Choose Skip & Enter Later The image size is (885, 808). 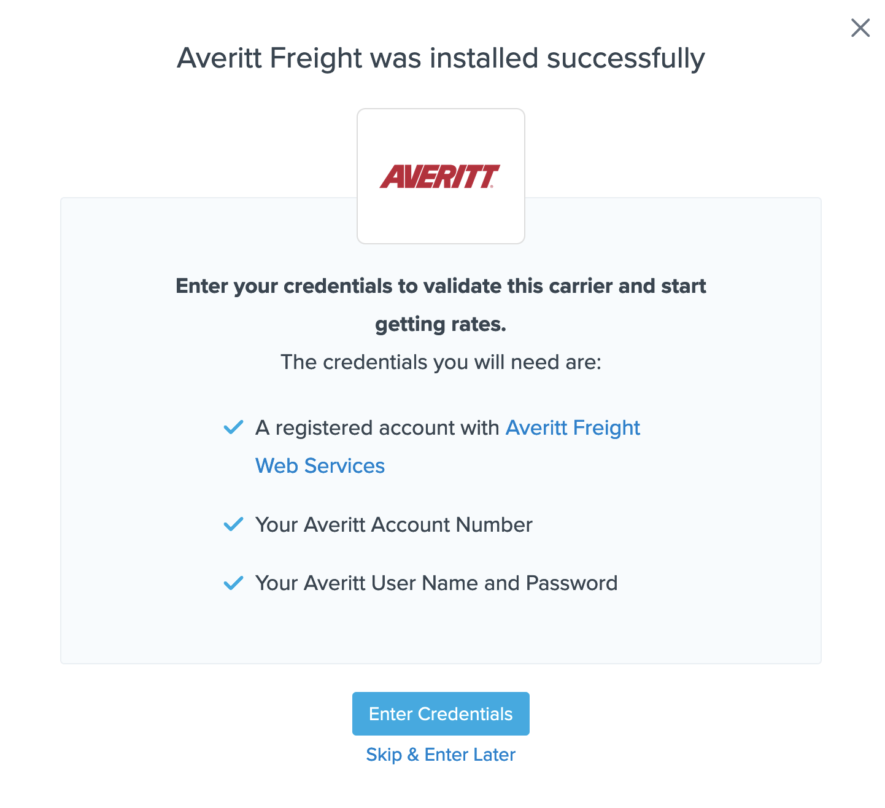pos(441,755)
